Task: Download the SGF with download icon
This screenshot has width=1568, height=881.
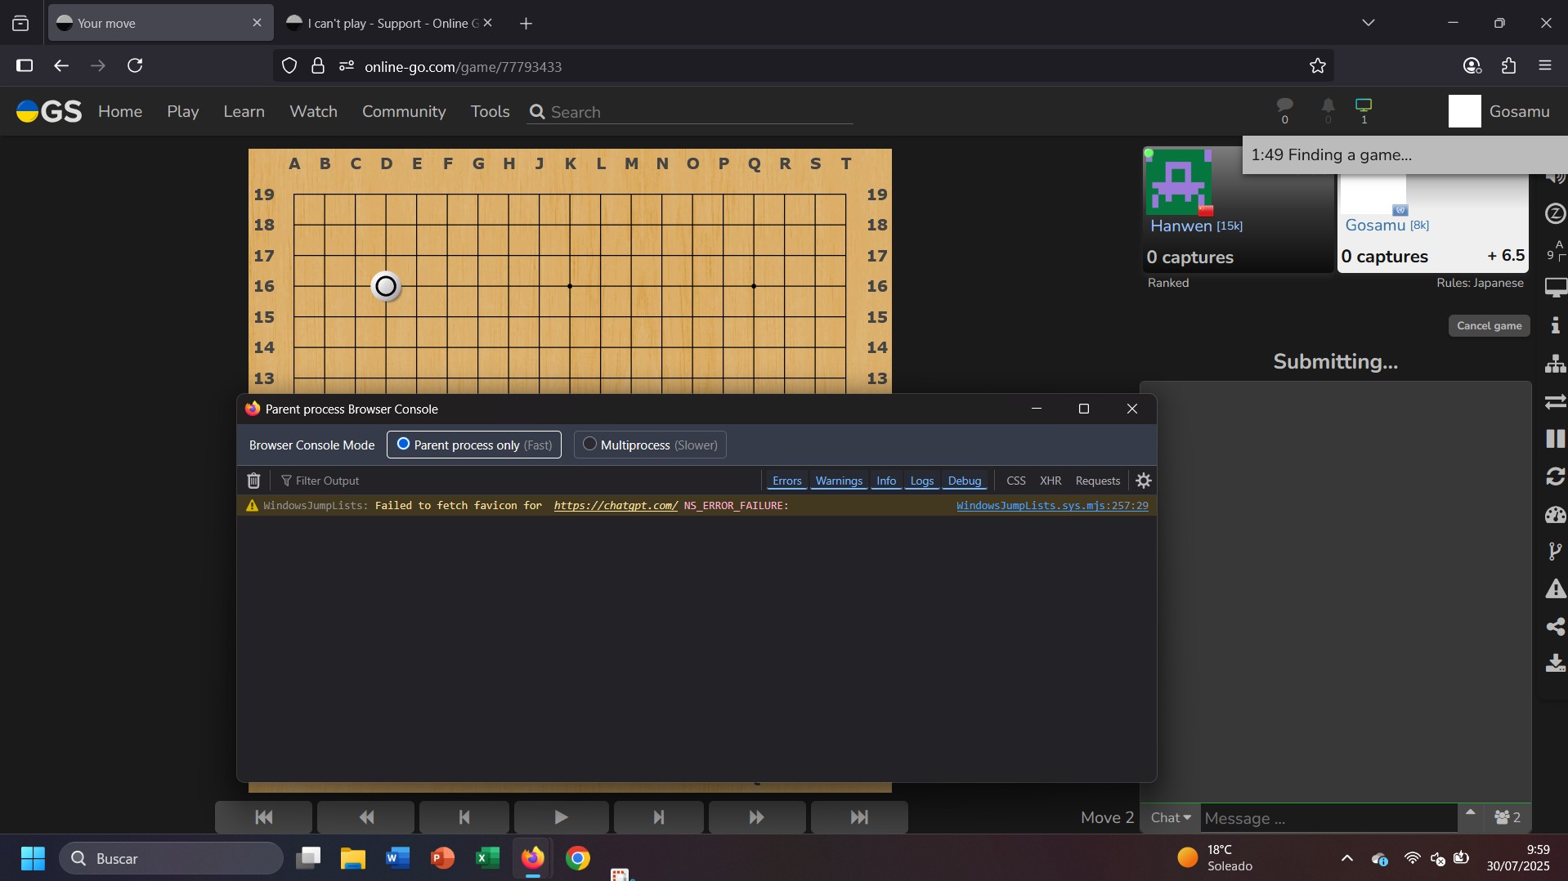Action: 1555,663
